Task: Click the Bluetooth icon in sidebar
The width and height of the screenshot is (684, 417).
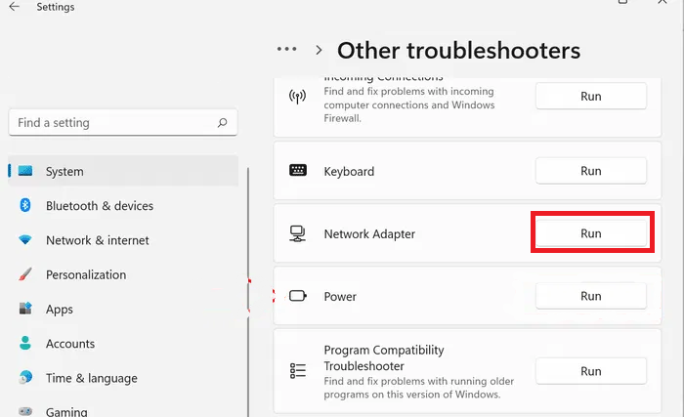Action: (x=25, y=205)
